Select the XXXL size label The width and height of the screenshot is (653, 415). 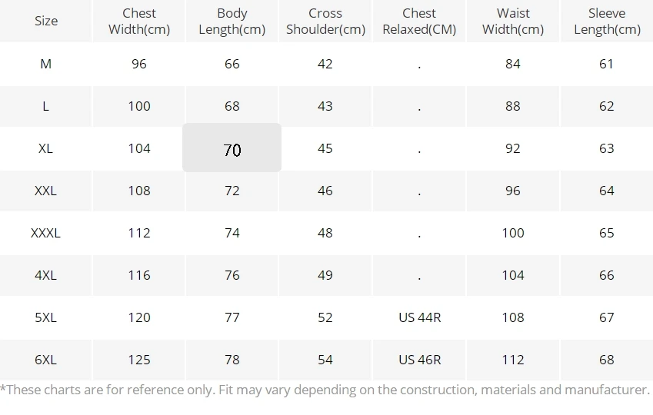46,233
